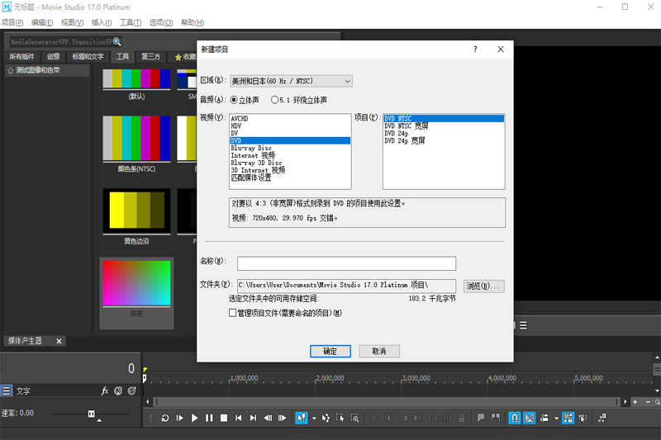Click the 速率 rate slider handle
The image size is (661, 440).
pos(90,413)
